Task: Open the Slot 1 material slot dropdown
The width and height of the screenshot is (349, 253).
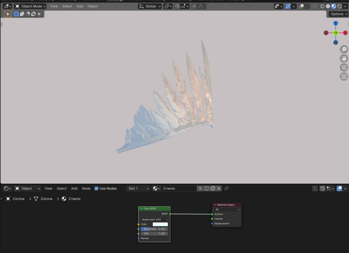Action: (x=138, y=189)
